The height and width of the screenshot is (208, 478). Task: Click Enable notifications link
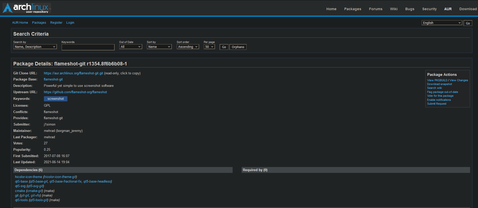pos(439,100)
